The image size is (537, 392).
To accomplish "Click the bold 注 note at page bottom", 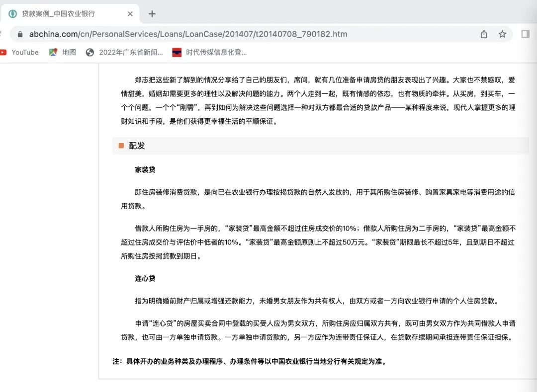I will 249,361.
